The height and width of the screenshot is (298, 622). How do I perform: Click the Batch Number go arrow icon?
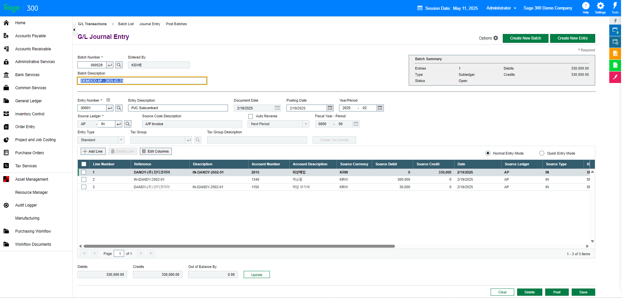point(110,65)
